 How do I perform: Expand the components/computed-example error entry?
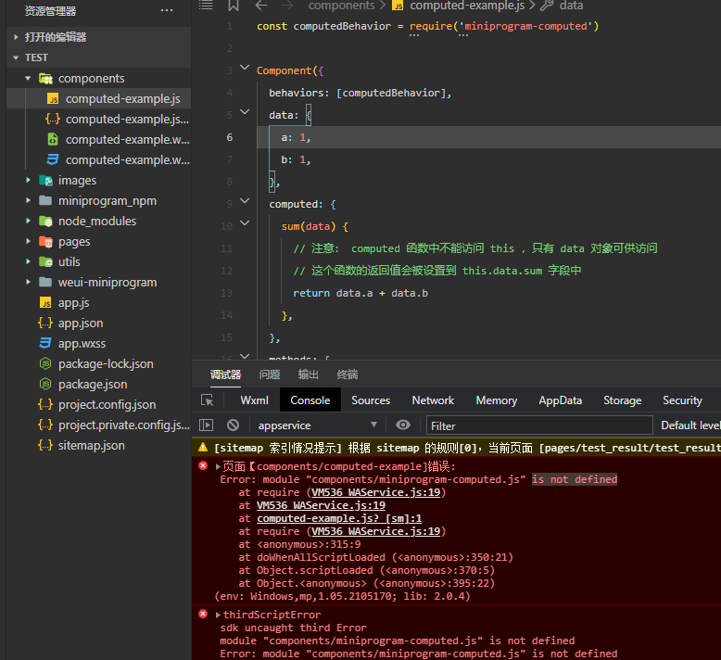click(218, 466)
